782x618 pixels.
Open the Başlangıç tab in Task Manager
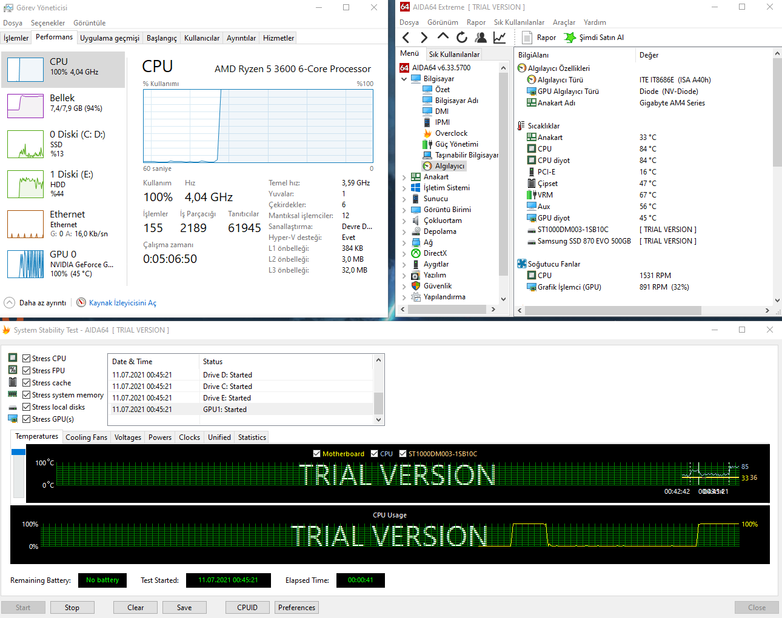coord(162,38)
